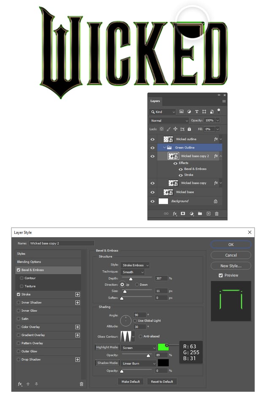
Task: Open the Screen highlight mode dropdown
Action: (x=138, y=348)
